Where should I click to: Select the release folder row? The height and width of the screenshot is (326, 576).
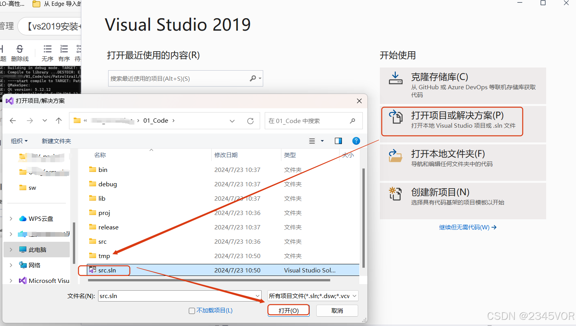(x=224, y=227)
